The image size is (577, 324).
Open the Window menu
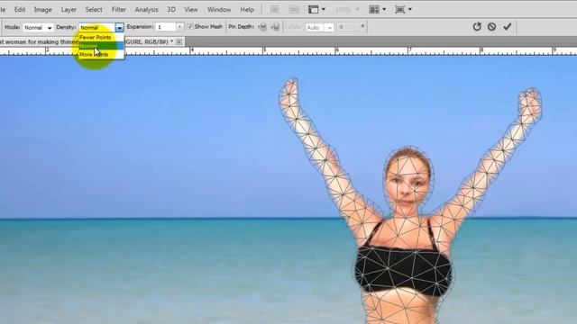pos(219,10)
